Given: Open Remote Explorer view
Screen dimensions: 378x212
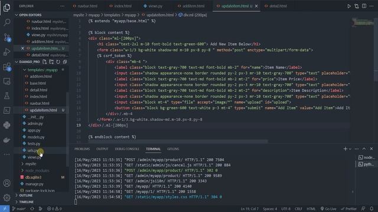Looking at the screenshot, I should [6, 81].
